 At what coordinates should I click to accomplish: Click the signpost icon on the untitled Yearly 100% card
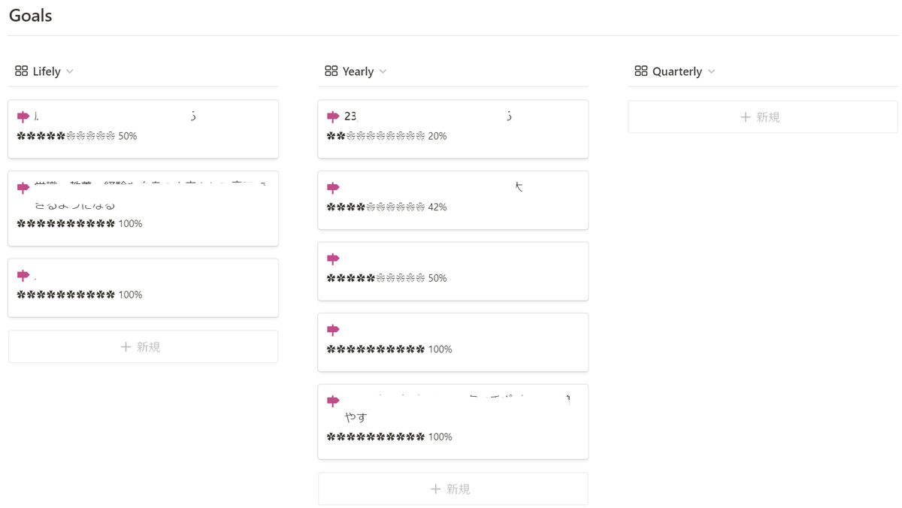(x=333, y=330)
